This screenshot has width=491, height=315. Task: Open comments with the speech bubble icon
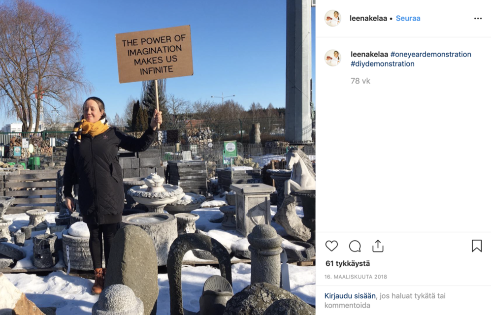pyautogui.click(x=355, y=246)
